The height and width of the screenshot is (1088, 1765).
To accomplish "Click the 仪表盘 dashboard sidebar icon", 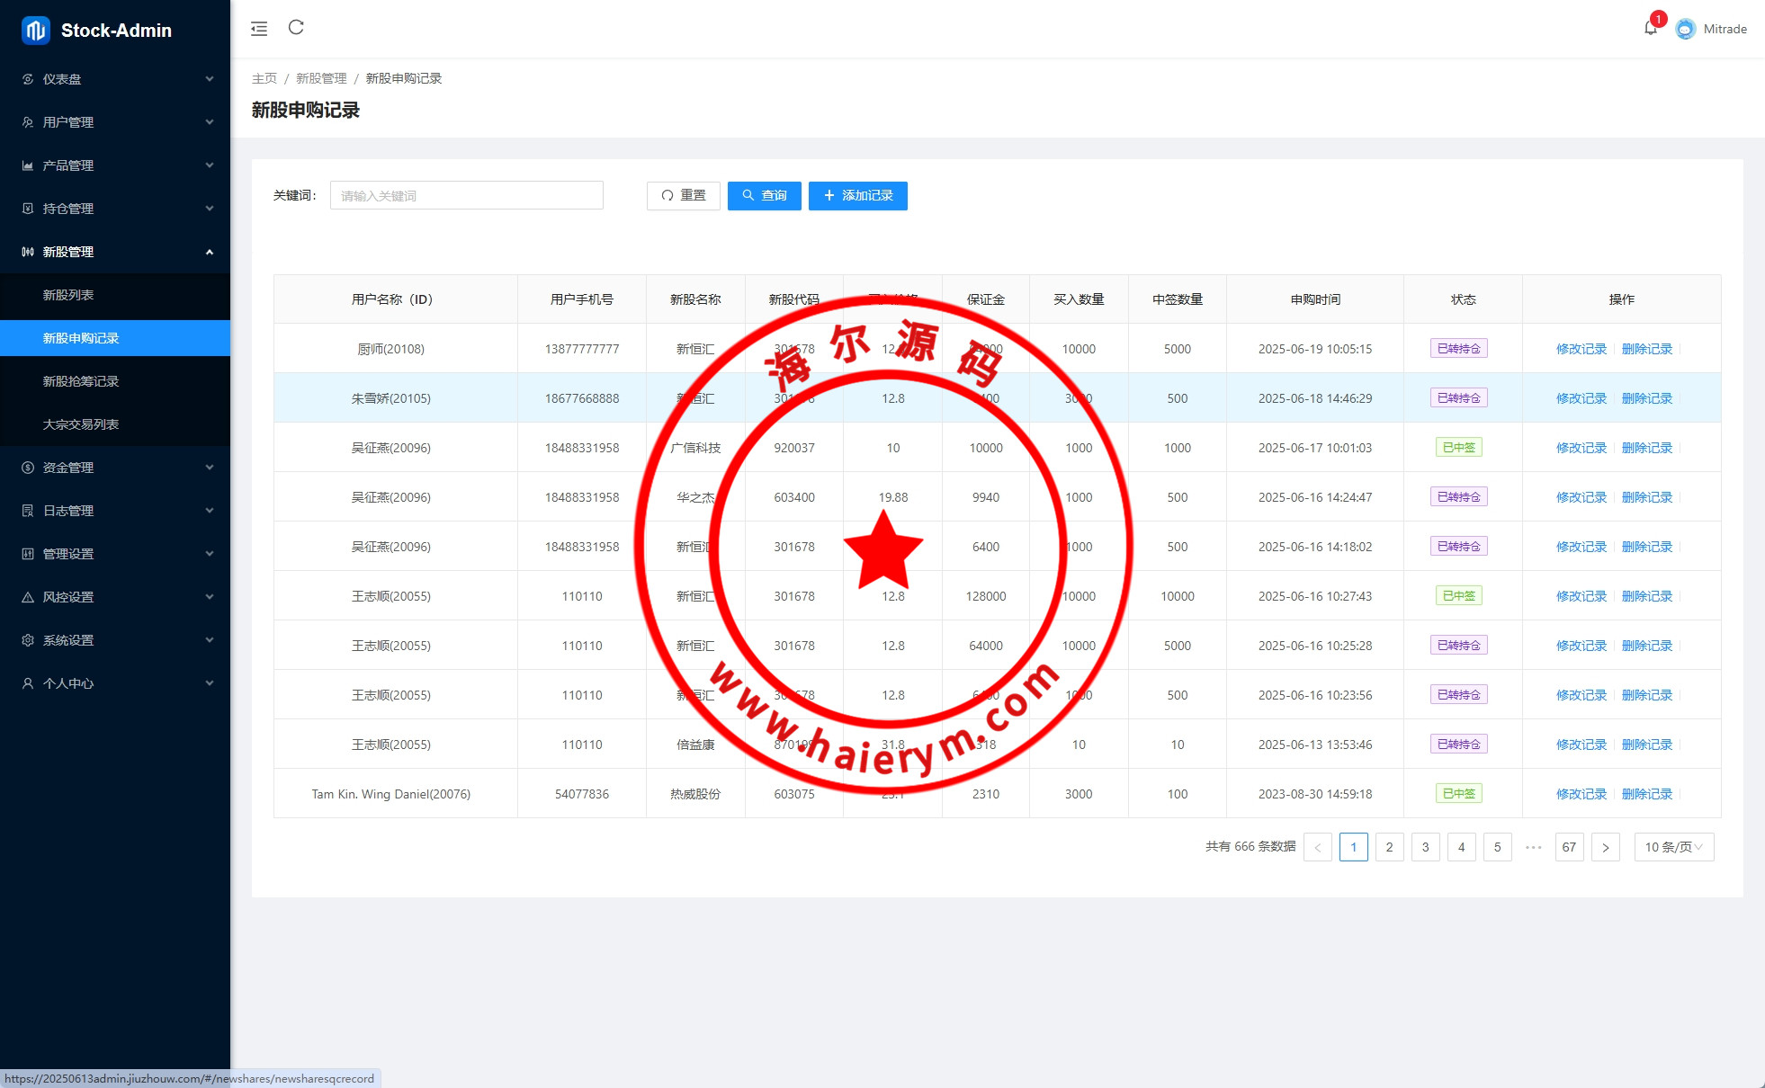I will point(28,79).
